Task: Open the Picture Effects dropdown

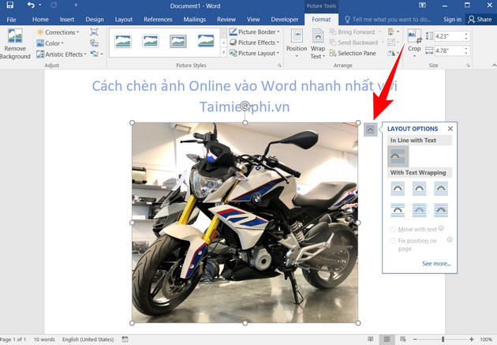Action: 255,43
